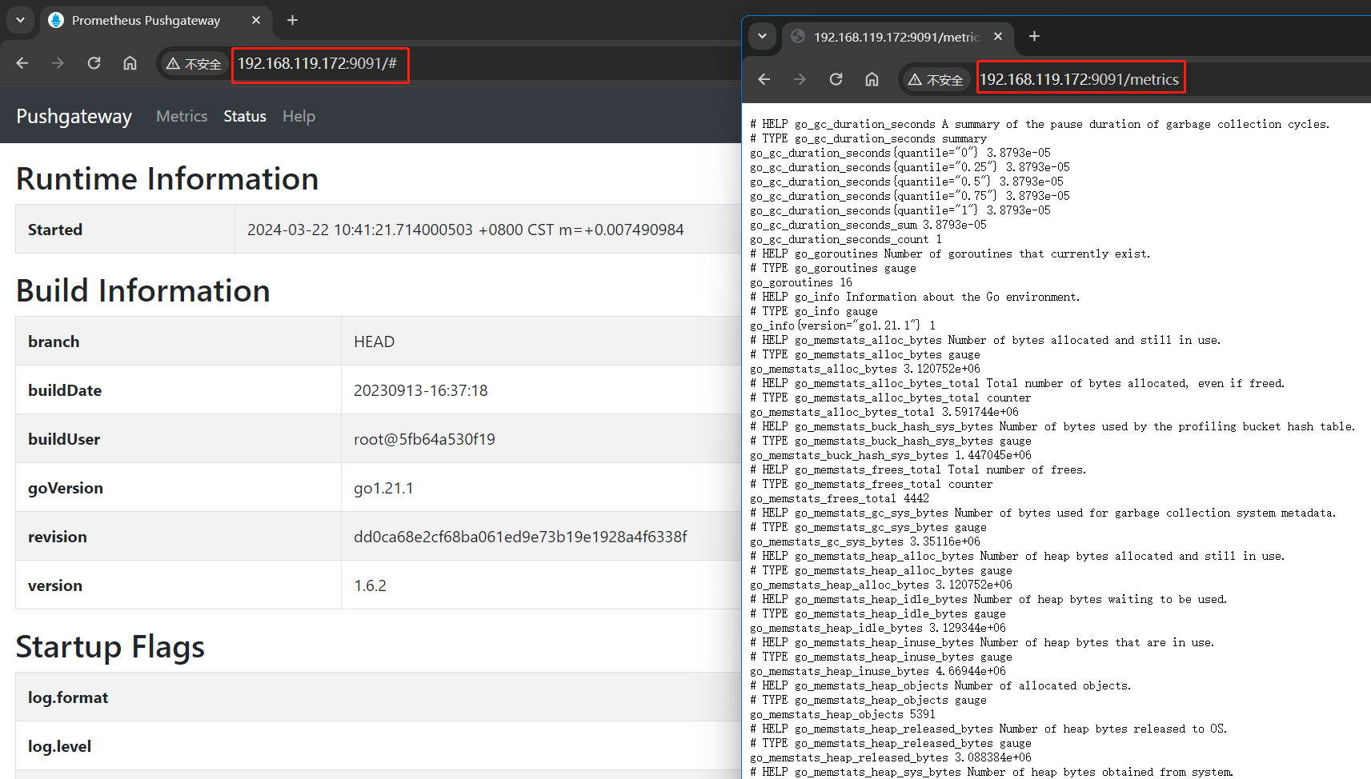Click the Pushgateway brand link

click(x=74, y=116)
